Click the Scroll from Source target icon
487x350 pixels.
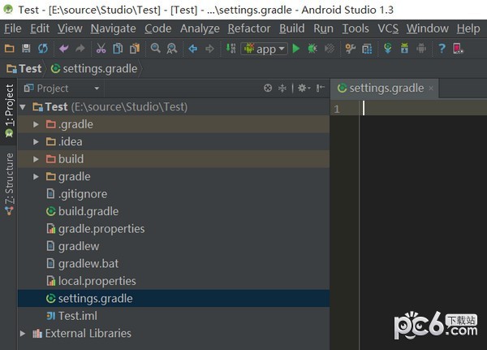click(268, 89)
